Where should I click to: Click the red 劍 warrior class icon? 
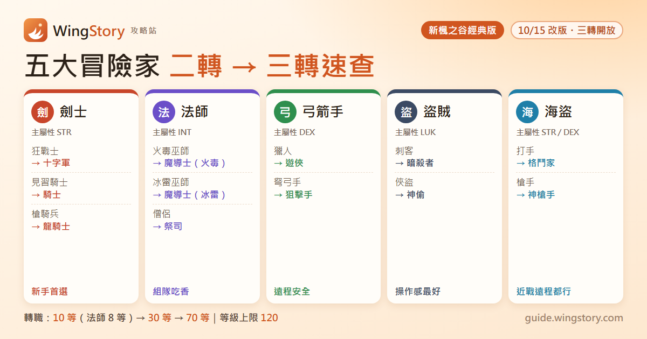pos(43,112)
